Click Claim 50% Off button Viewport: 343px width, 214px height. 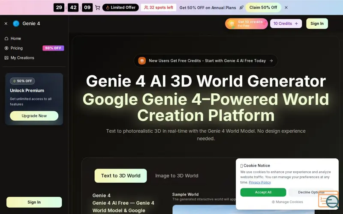click(x=263, y=7)
